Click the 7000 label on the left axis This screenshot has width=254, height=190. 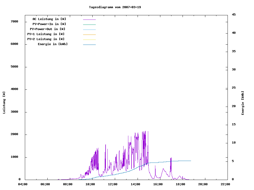coord(14,21)
